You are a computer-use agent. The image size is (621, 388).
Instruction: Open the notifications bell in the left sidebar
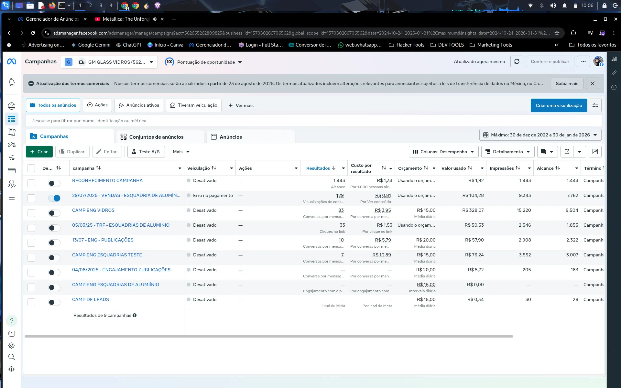(x=12, y=82)
